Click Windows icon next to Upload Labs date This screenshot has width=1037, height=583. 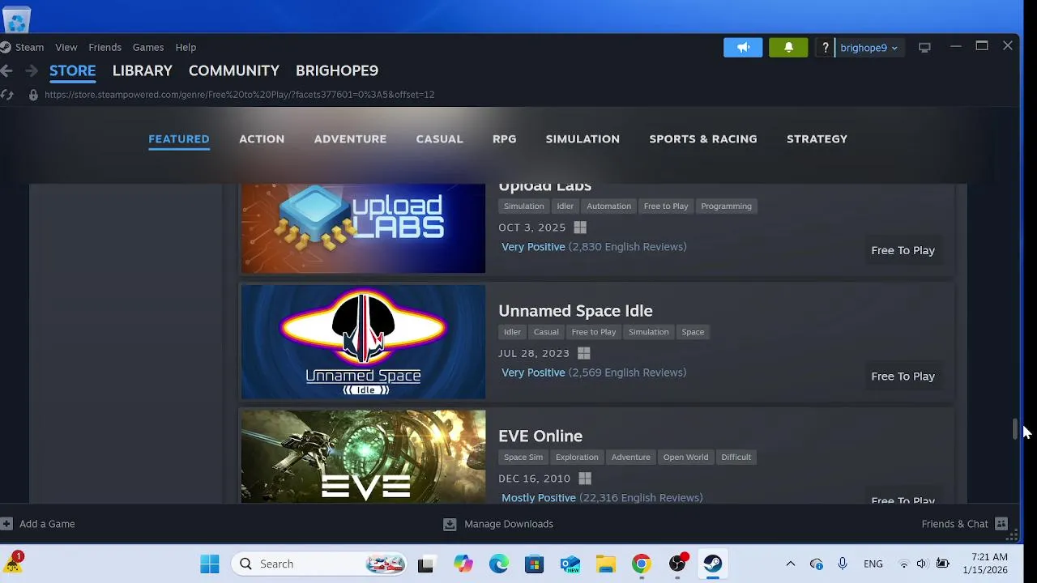[580, 228]
